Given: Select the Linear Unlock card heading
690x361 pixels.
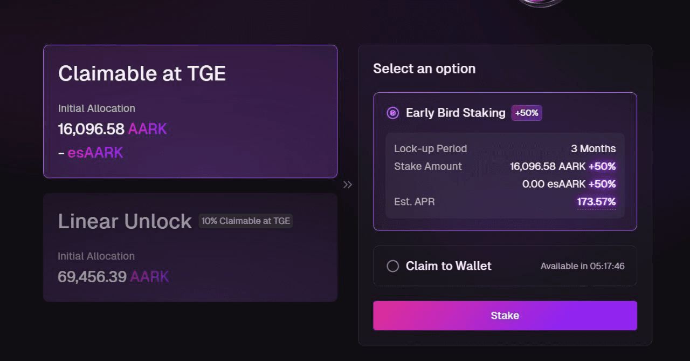Looking at the screenshot, I should click(125, 221).
